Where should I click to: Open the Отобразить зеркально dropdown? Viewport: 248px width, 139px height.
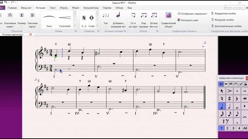pos(193,14)
